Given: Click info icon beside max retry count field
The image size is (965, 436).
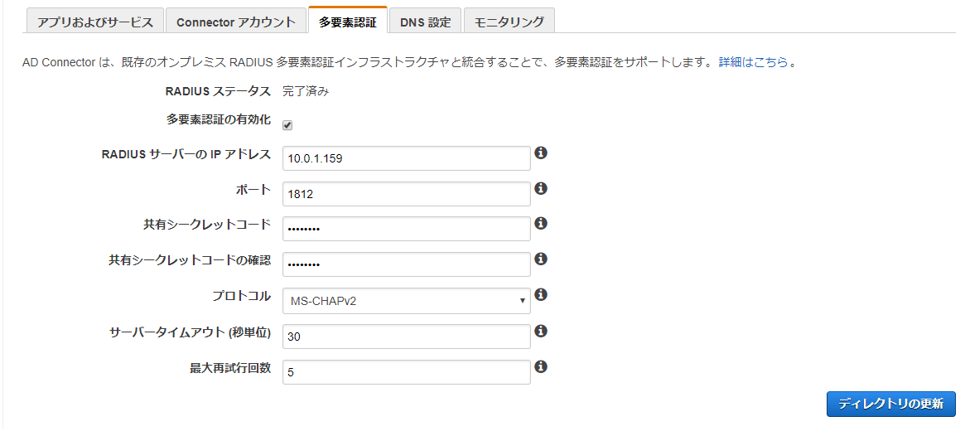Looking at the screenshot, I should pos(541,366).
